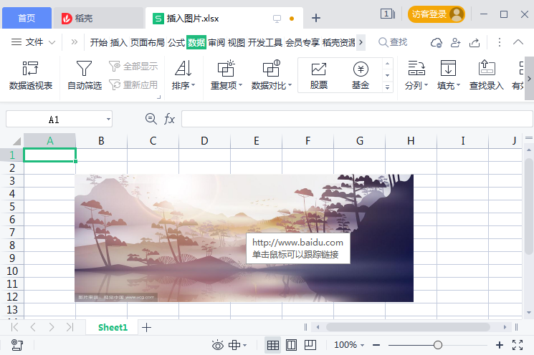Switch to Page Break Preview mode
The height and width of the screenshot is (355, 534).
pos(310,345)
